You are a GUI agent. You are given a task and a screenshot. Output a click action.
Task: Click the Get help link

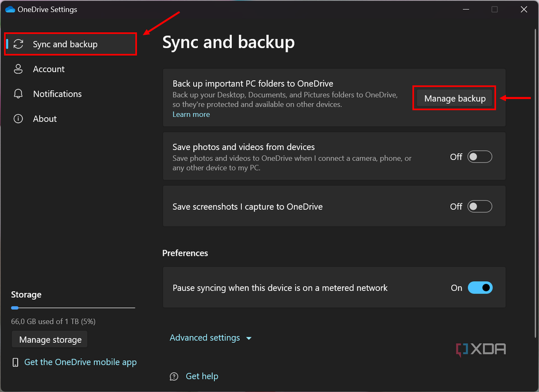pos(202,376)
